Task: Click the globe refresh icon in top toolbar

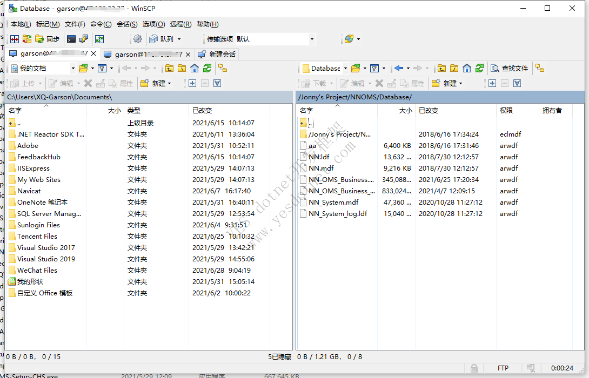Action: (349, 39)
